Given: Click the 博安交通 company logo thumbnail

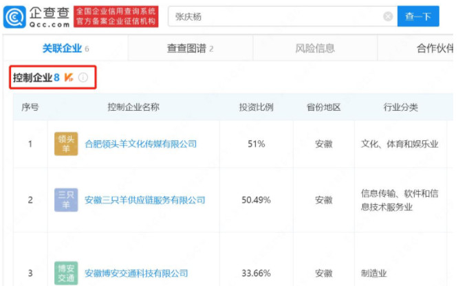Looking at the screenshot, I should tap(66, 273).
